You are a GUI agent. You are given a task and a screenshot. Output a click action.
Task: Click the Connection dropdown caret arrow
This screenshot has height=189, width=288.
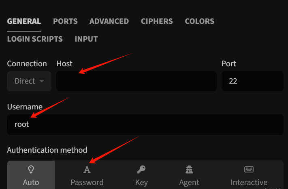pos(42,81)
